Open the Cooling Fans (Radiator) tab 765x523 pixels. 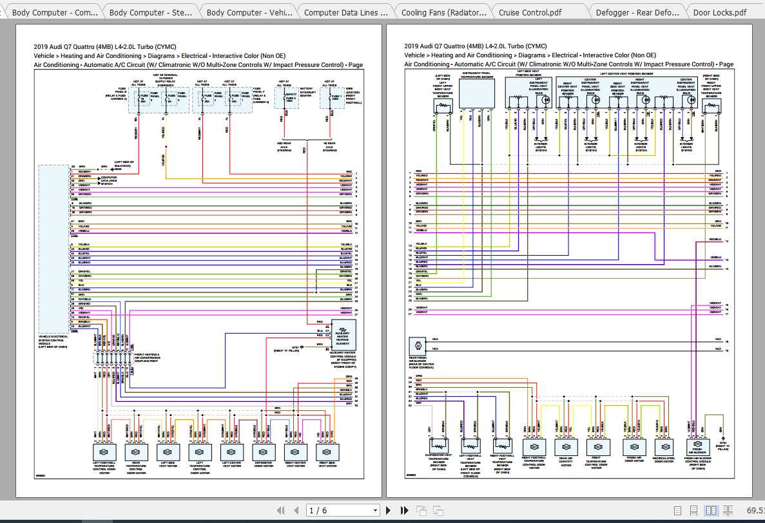click(443, 12)
